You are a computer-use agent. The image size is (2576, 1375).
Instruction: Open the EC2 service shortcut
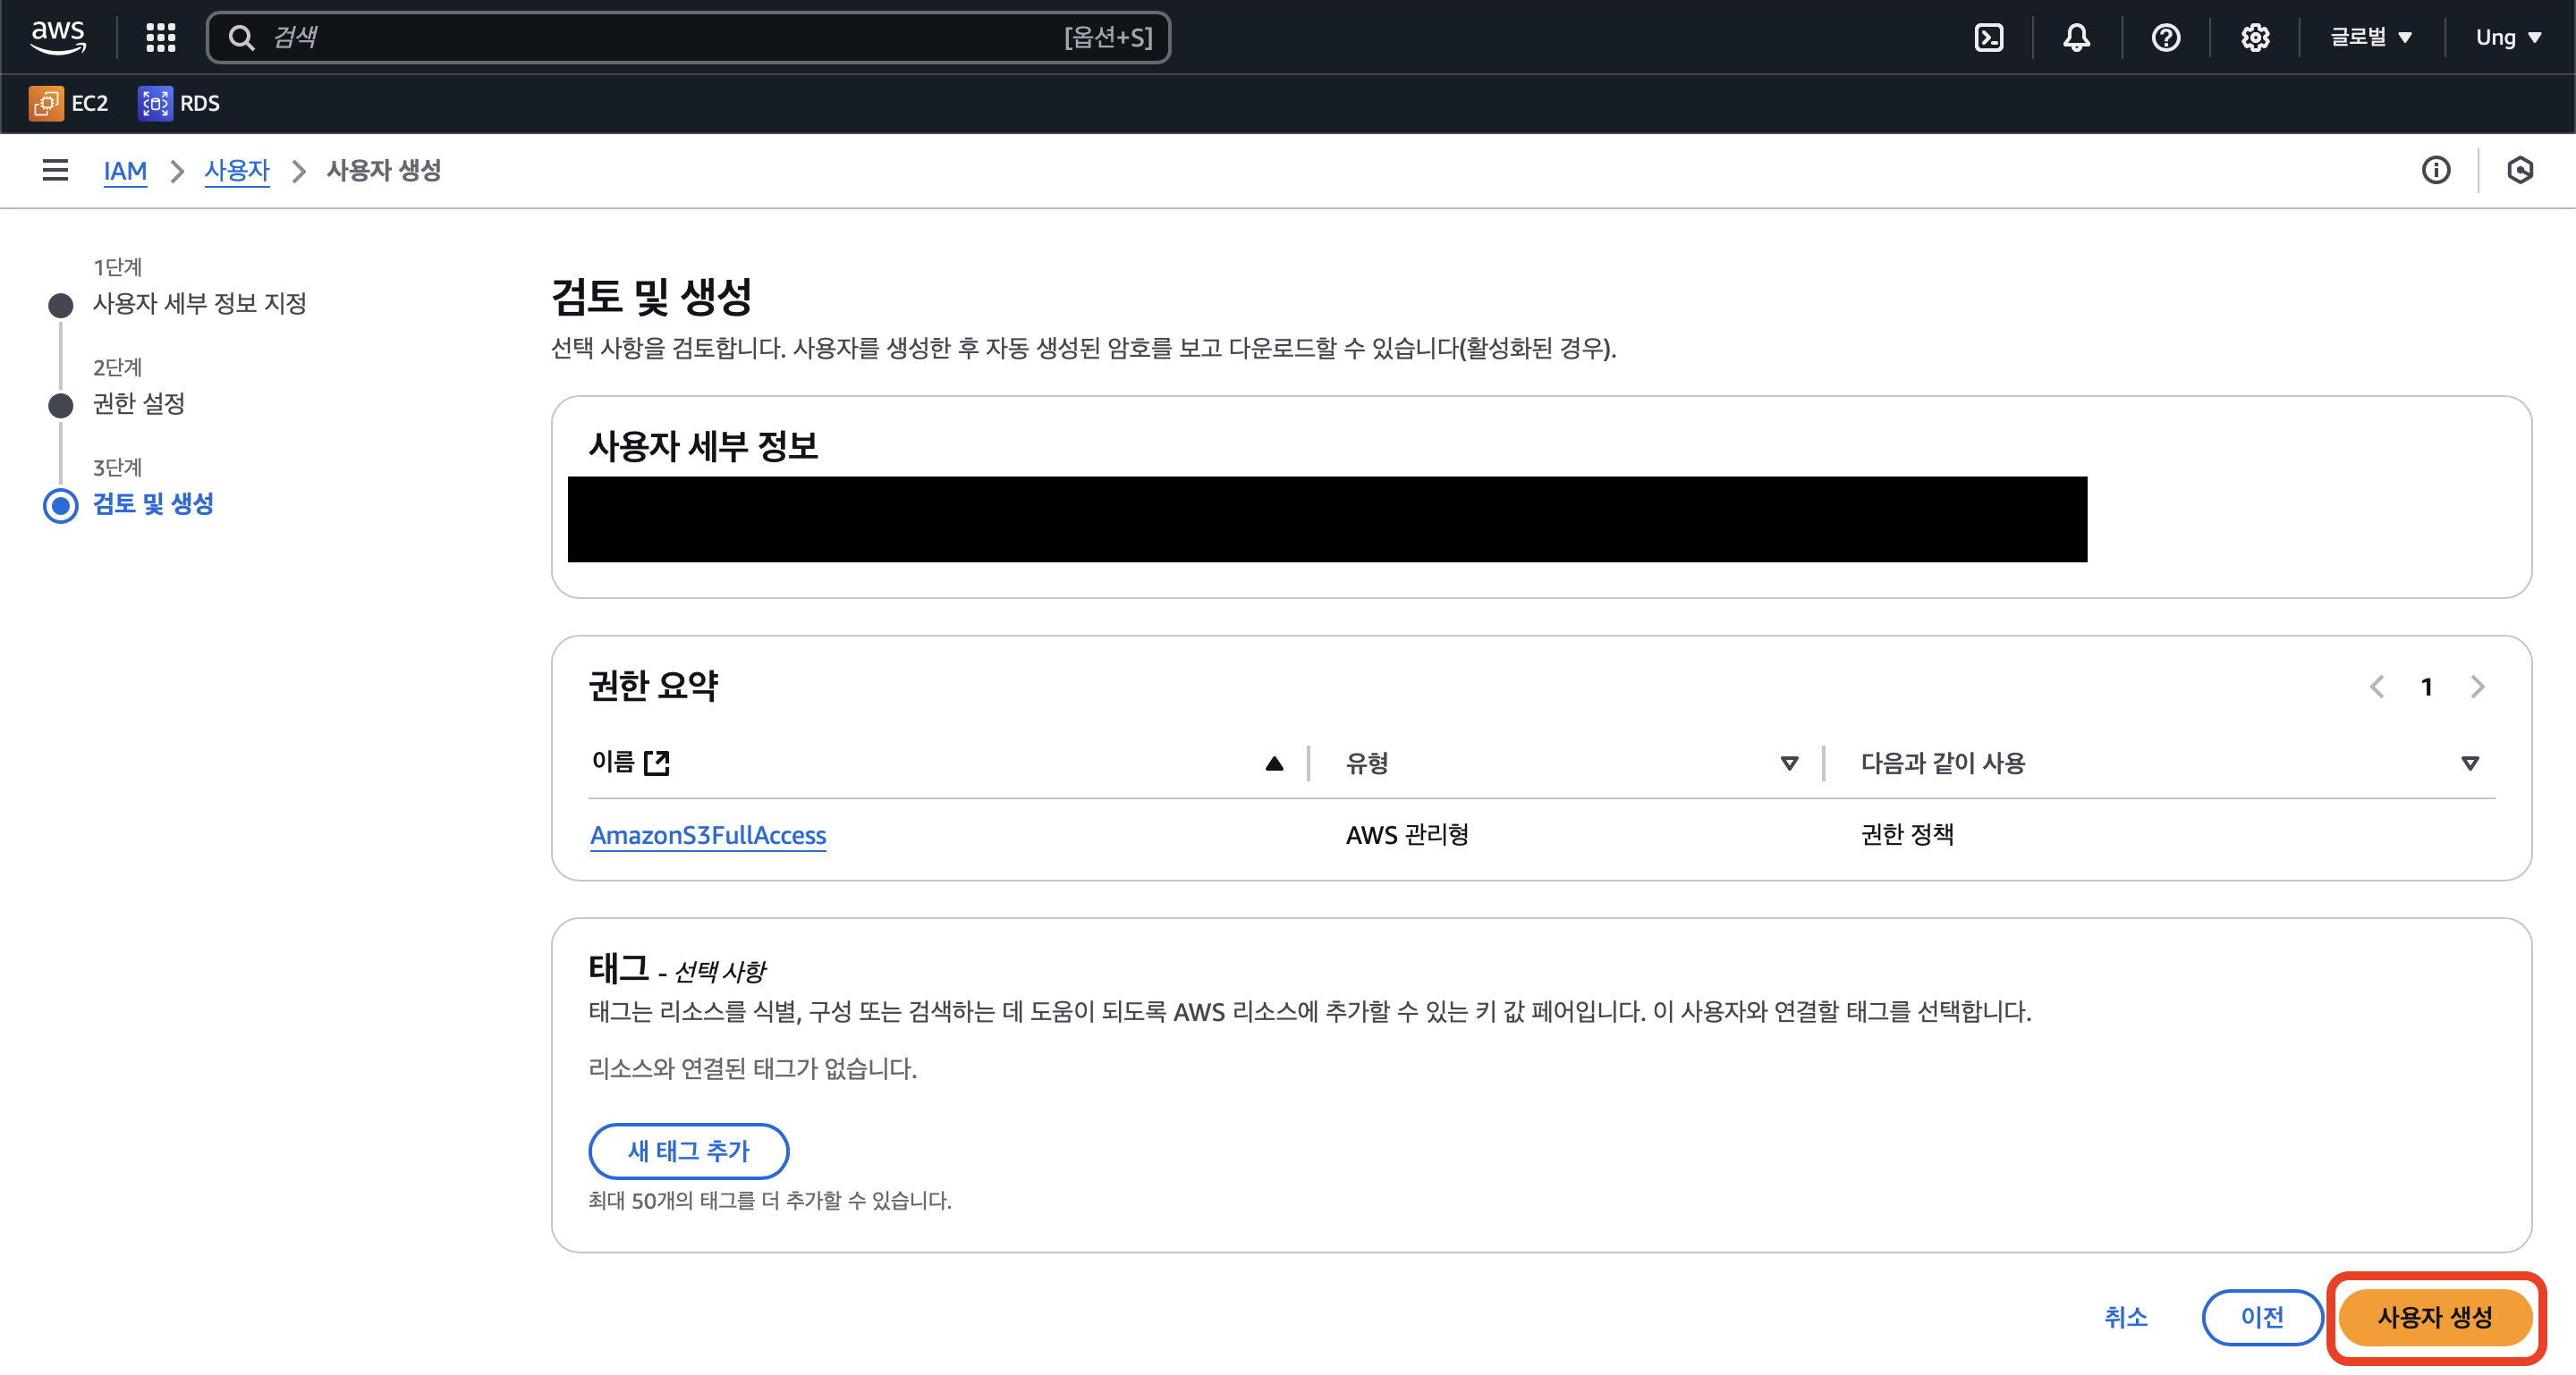point(69,103)
